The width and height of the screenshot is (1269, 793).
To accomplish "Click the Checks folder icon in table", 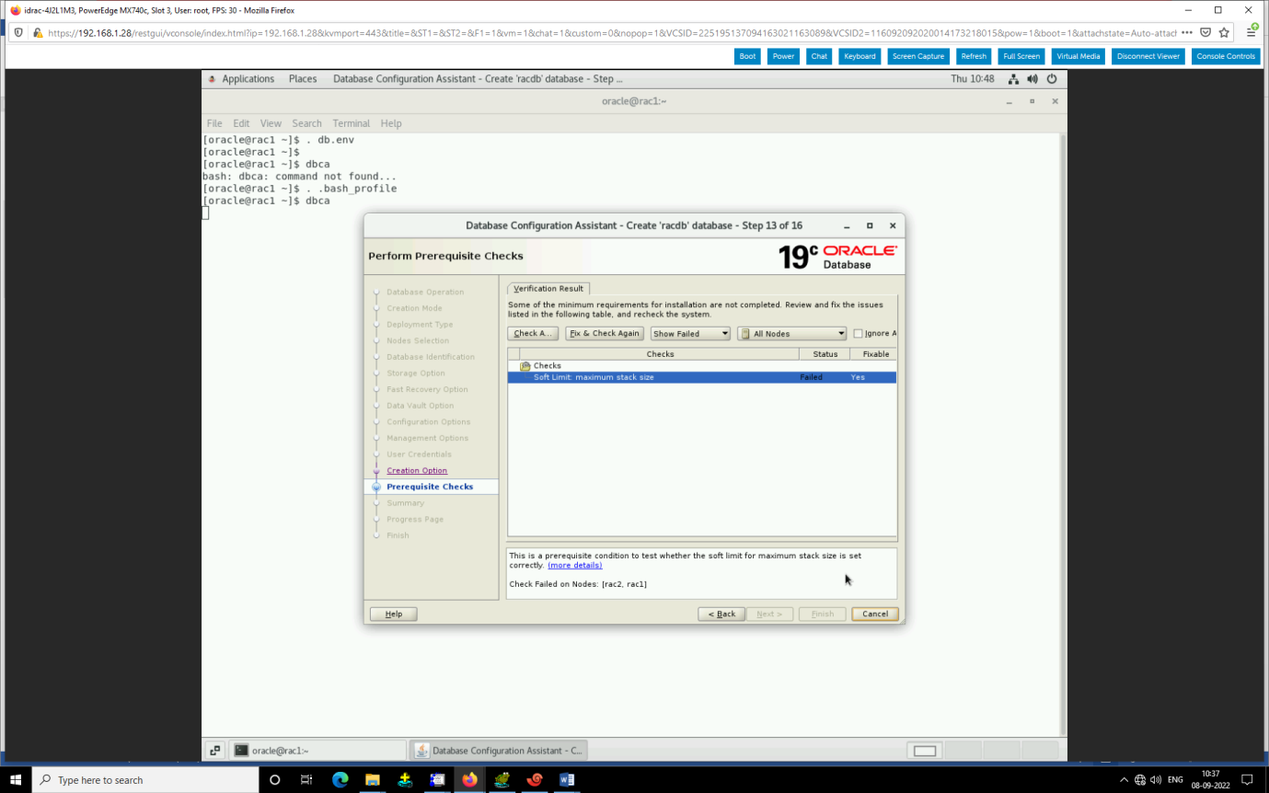I will [525, 366].
